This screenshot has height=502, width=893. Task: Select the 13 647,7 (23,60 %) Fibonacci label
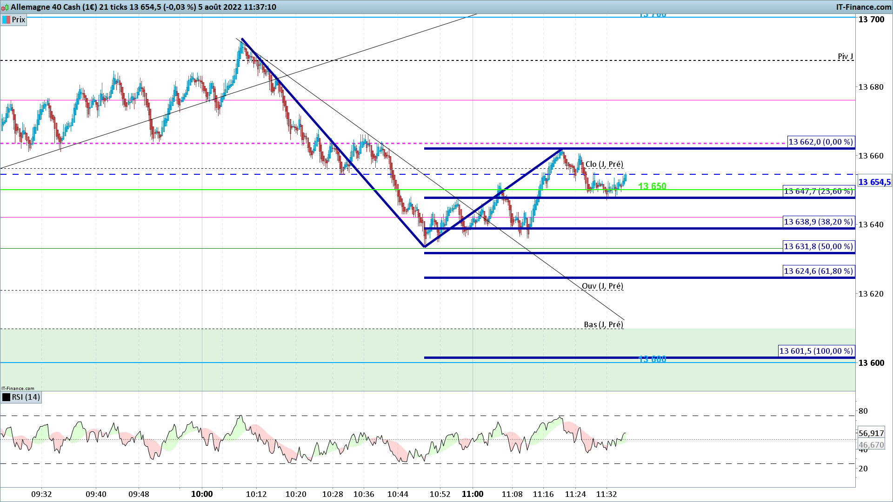[819, 192]
